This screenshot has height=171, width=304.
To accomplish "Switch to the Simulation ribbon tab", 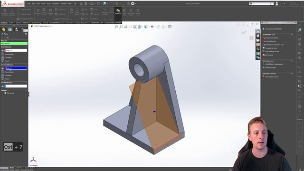I will click(70, 23).
